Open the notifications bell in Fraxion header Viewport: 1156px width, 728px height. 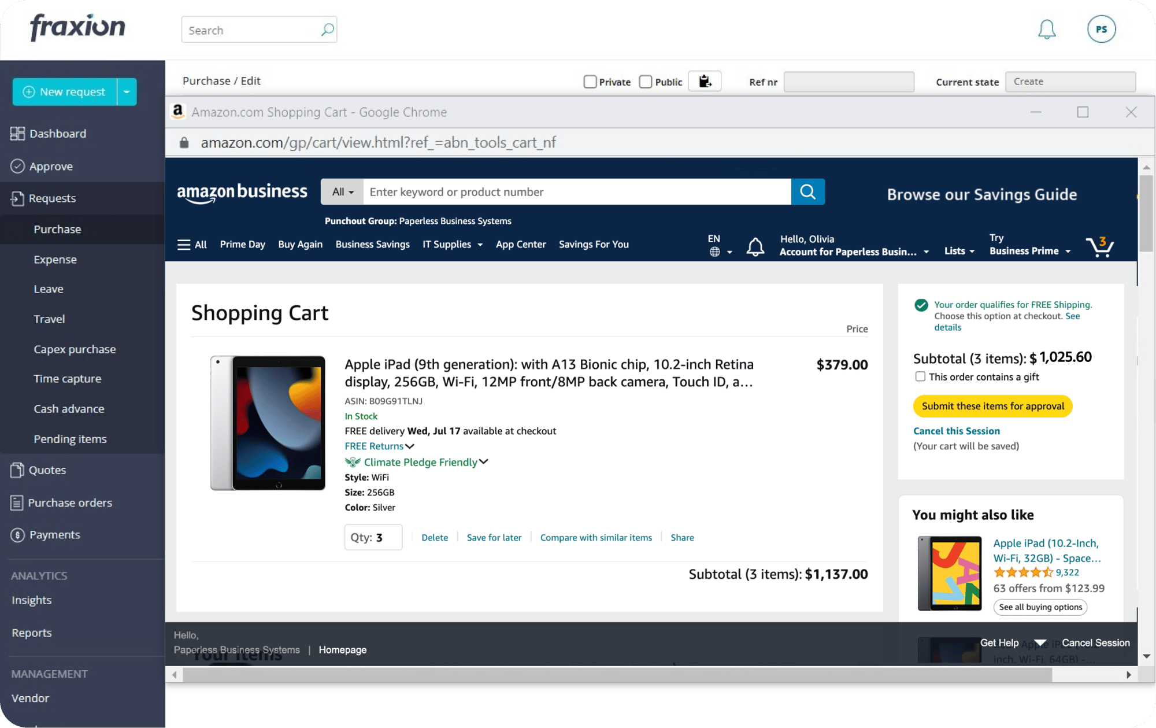coord(1047,29)
